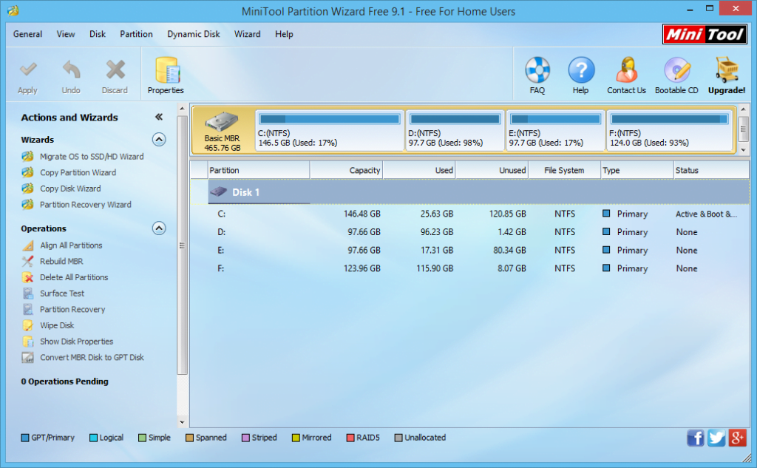Open the General menu
This screenshot has height=468, width=757.
pyautogui.click(x=27, y=34)
